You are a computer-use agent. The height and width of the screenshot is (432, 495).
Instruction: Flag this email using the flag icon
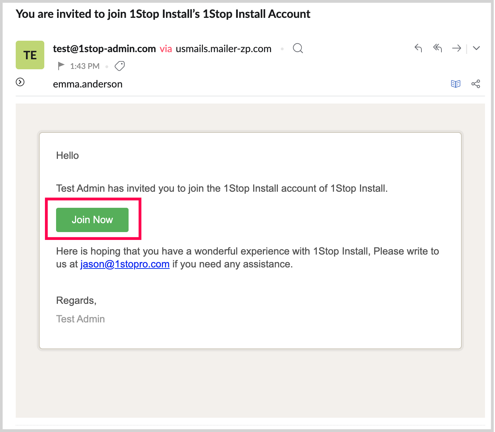pos(61,66)
